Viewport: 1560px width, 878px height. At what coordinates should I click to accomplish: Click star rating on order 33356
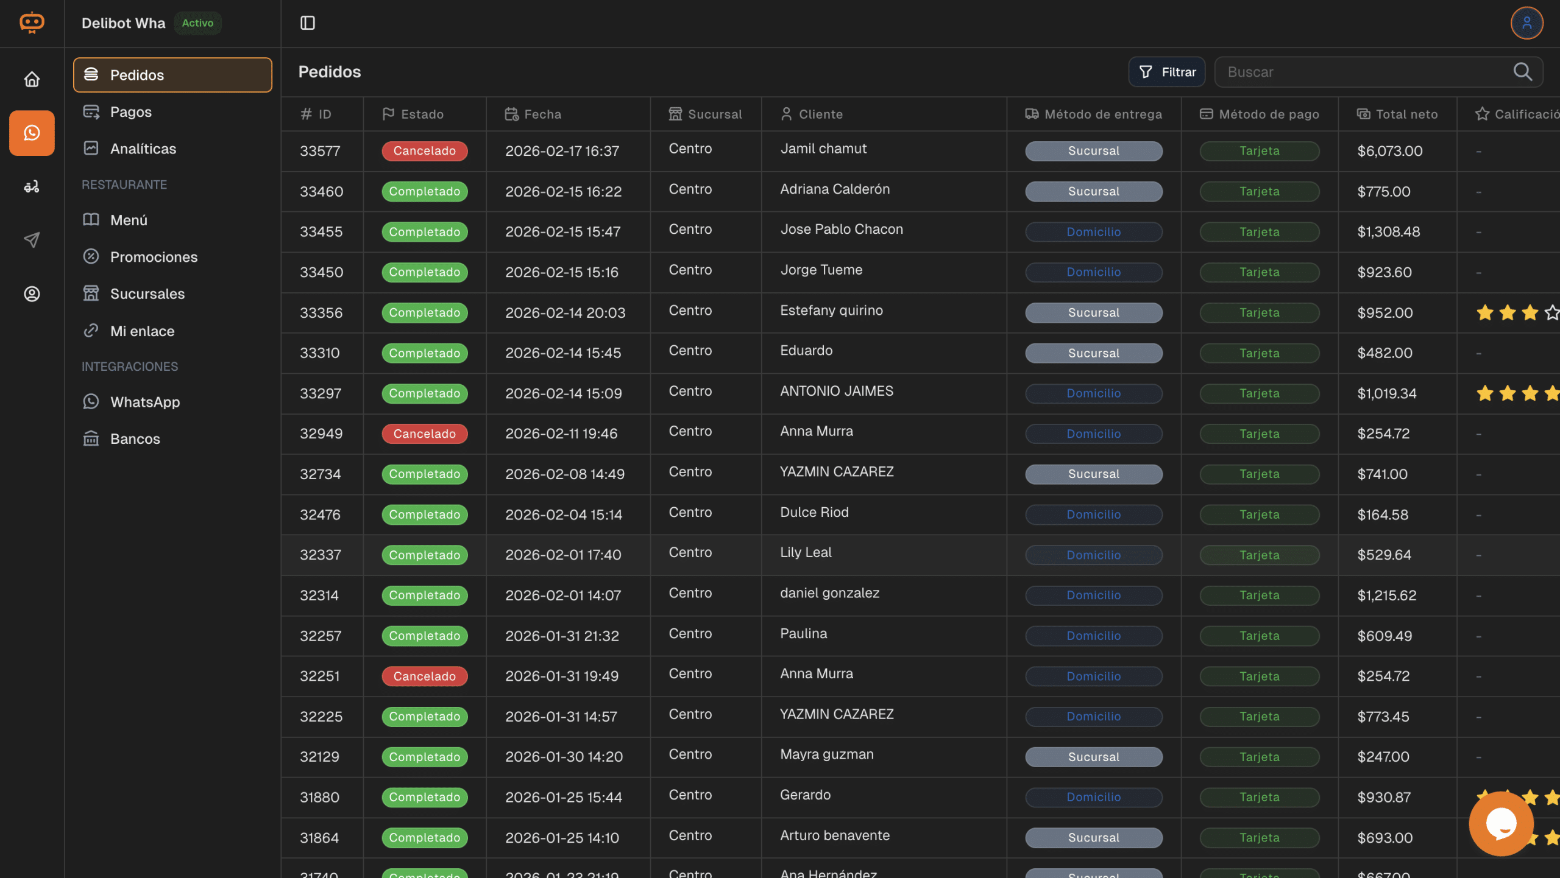tap(1508, 313)
